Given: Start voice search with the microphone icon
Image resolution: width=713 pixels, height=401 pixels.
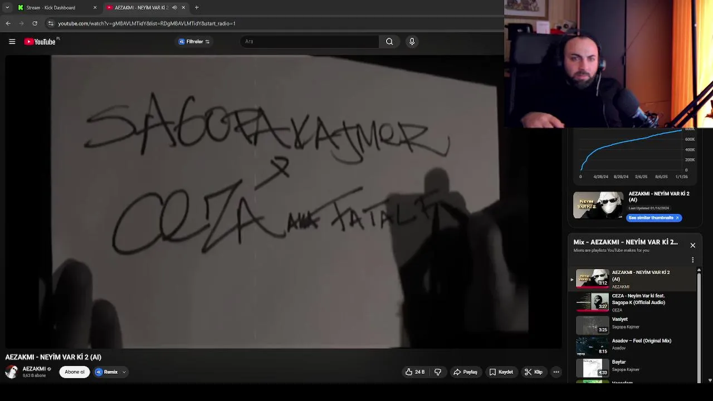Looking at the screenshot, I should pyautogui.click(x=412, y=41).
